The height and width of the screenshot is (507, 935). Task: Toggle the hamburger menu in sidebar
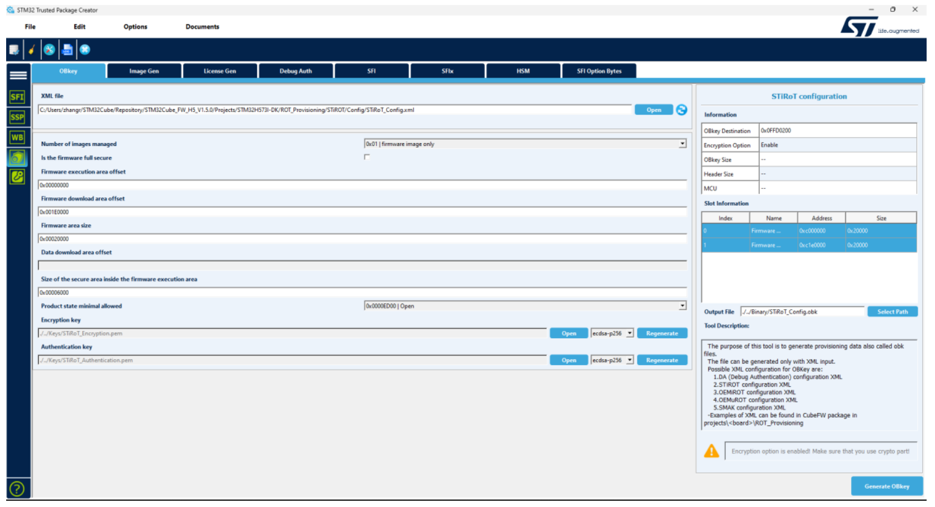click(x=18, y=75)
